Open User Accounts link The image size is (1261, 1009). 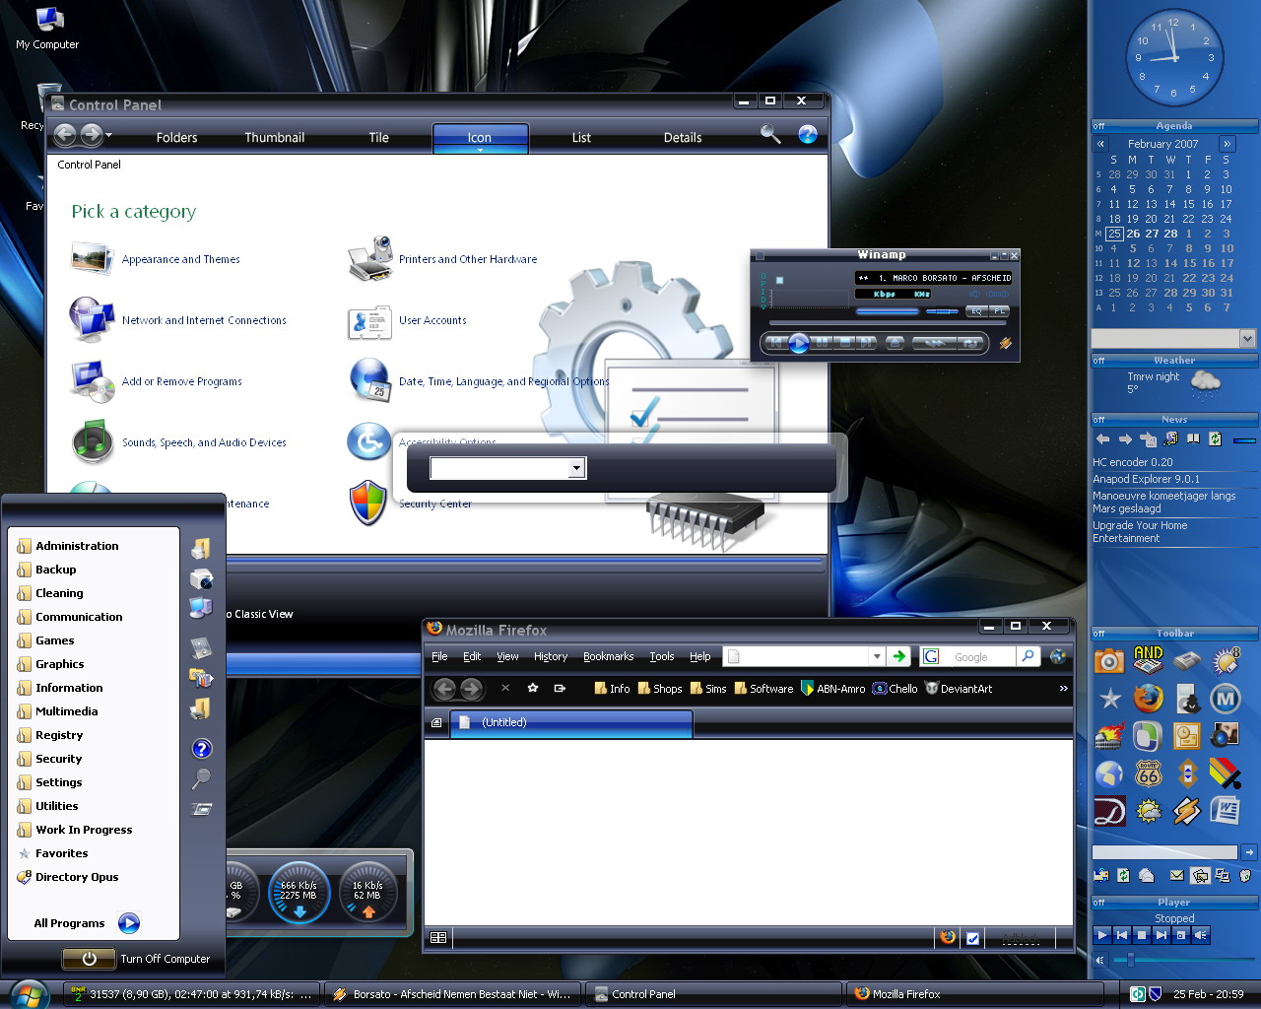coord(432,320)
